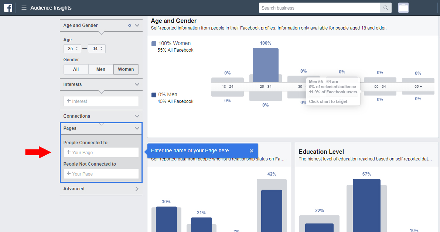Screen dimensions: 440x232
Task: Click the 42% relationship status bar
Action: tap(272, 211)
